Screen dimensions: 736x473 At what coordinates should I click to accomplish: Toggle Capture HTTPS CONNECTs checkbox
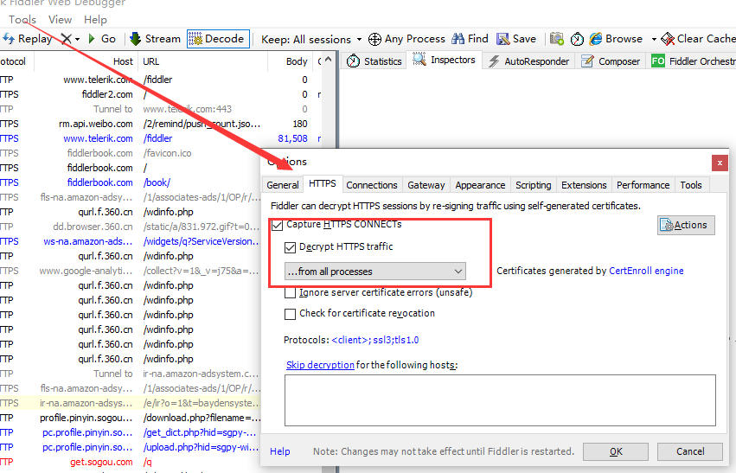[277, 225]
